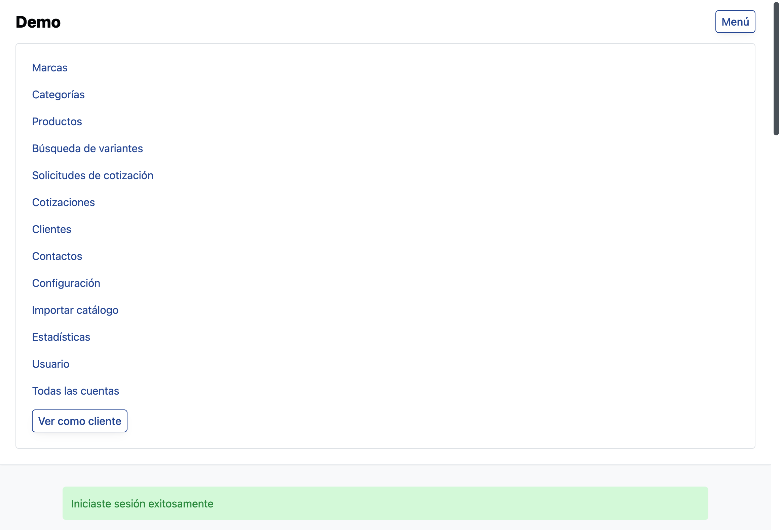
Task: Open Configuración settings link
Action: click(x=66, y=283)
